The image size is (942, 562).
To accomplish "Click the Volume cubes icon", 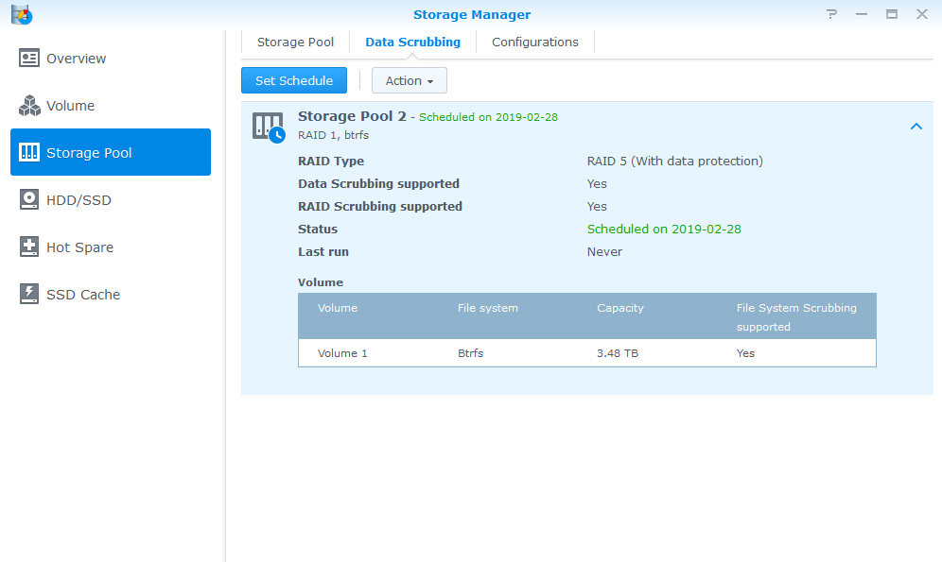I will (29, 106).
